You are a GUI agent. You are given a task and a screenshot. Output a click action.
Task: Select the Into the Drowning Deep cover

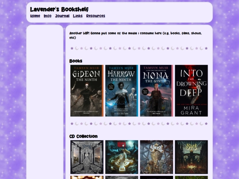(191, 91)
